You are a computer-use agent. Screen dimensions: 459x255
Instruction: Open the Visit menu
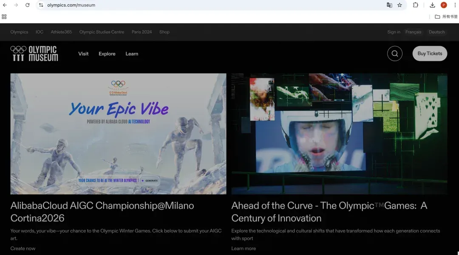83,54
